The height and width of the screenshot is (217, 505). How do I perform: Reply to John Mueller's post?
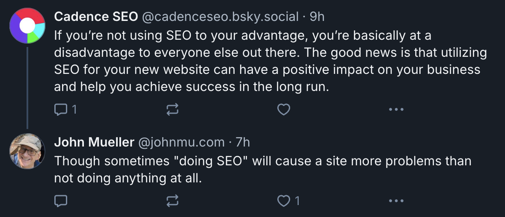click(61, 201)
